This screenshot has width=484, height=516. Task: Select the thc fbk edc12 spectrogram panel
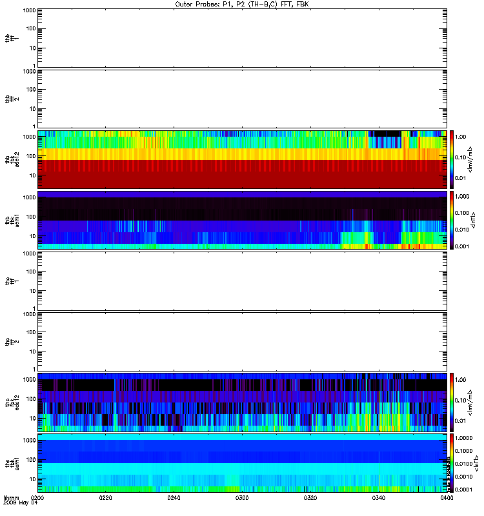pos(242,402)
